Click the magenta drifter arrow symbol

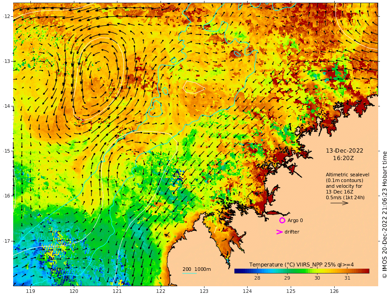279,232
